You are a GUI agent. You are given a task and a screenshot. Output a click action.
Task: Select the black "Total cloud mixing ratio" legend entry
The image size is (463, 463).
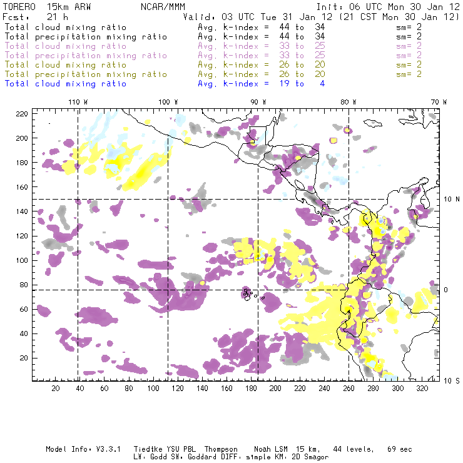(x=66, y=27)
